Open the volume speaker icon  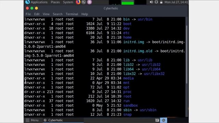tap(151, 2)
